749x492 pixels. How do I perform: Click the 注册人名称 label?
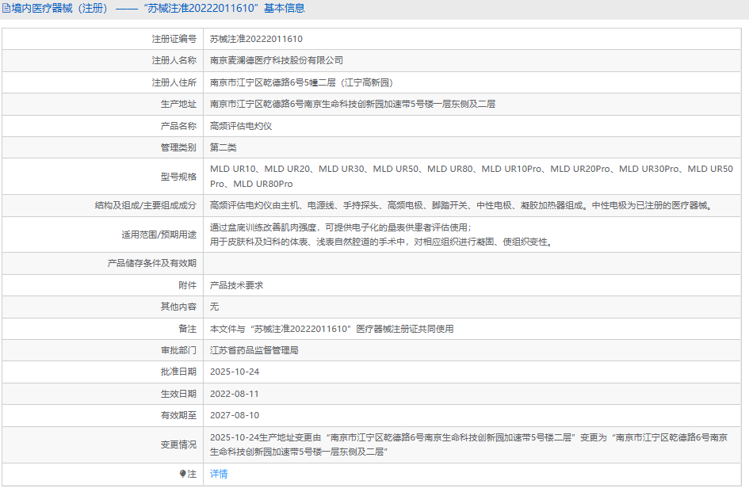click(x=174, y=61)
